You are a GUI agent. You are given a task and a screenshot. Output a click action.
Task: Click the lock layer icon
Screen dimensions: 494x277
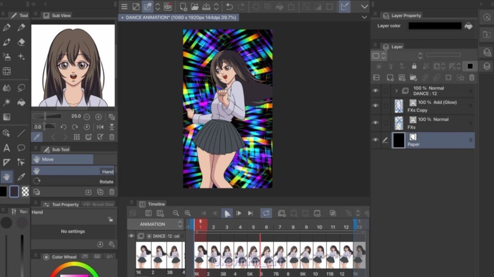point(414,66)
